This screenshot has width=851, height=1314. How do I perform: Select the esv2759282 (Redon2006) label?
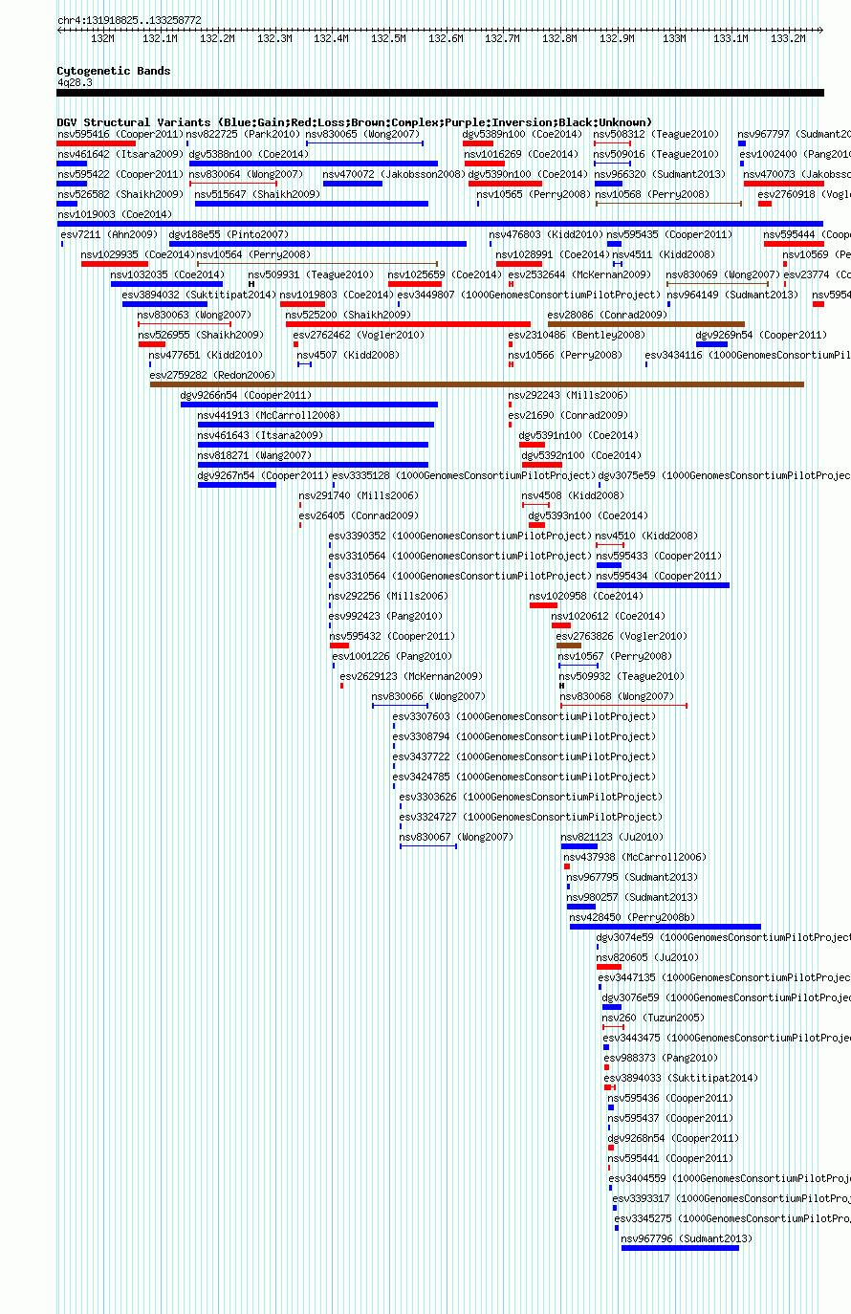point(212,375)
